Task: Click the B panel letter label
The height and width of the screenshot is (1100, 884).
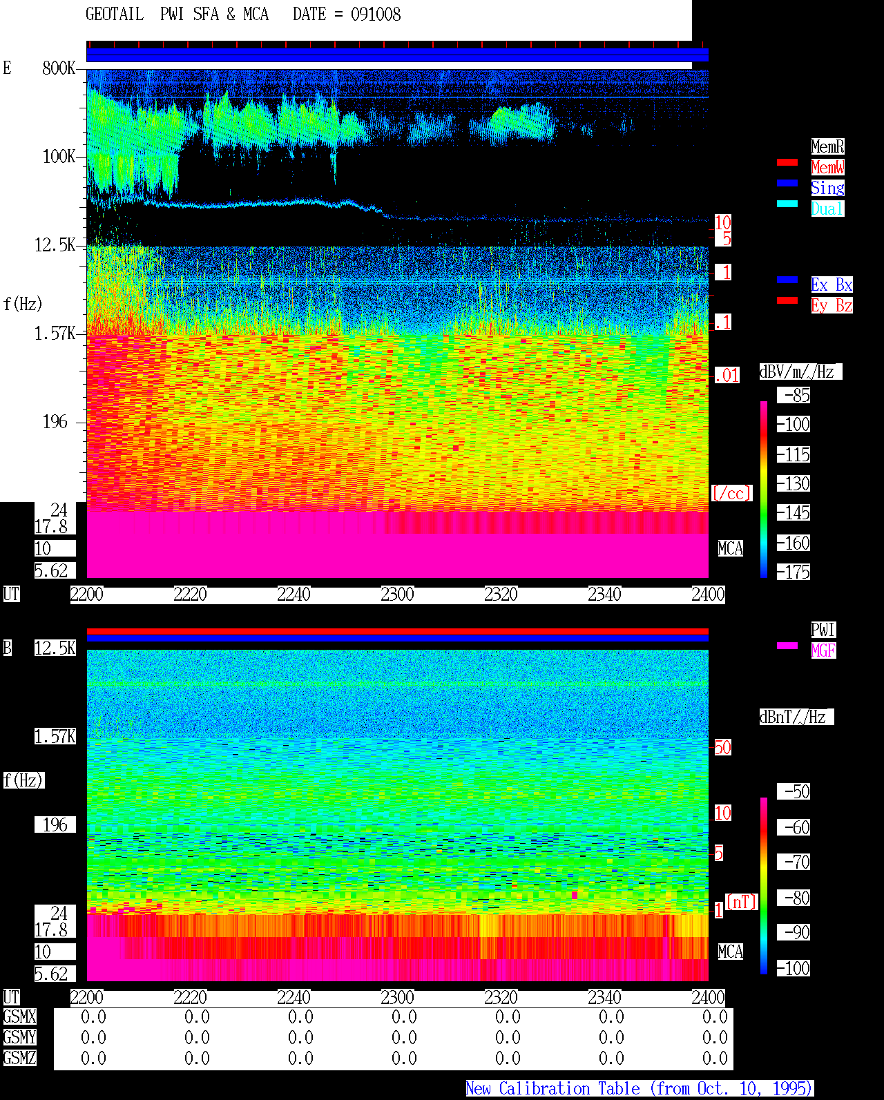Action: coord(7,648)
